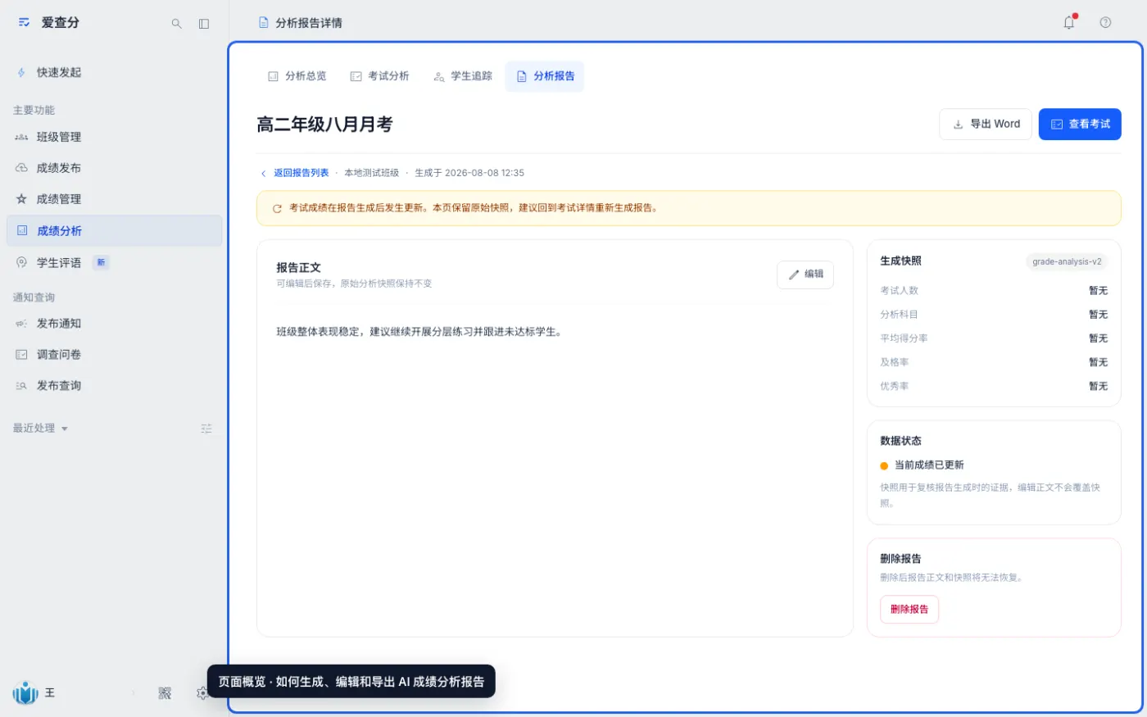Switch to 分析总览 tab
Image resolution: width=1147 pixels, height=717 pixels.
(x=297, y=76)
